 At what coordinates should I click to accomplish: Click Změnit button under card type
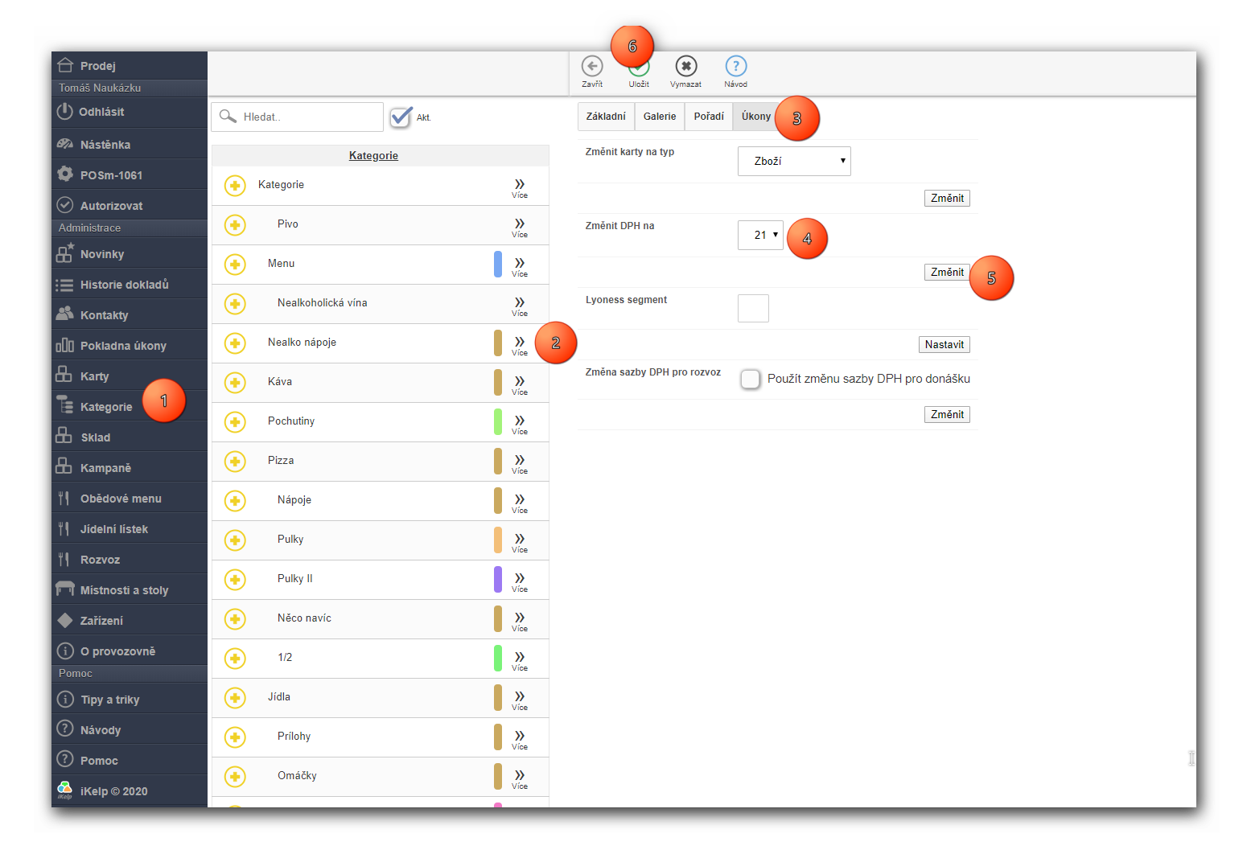(947, 199)
